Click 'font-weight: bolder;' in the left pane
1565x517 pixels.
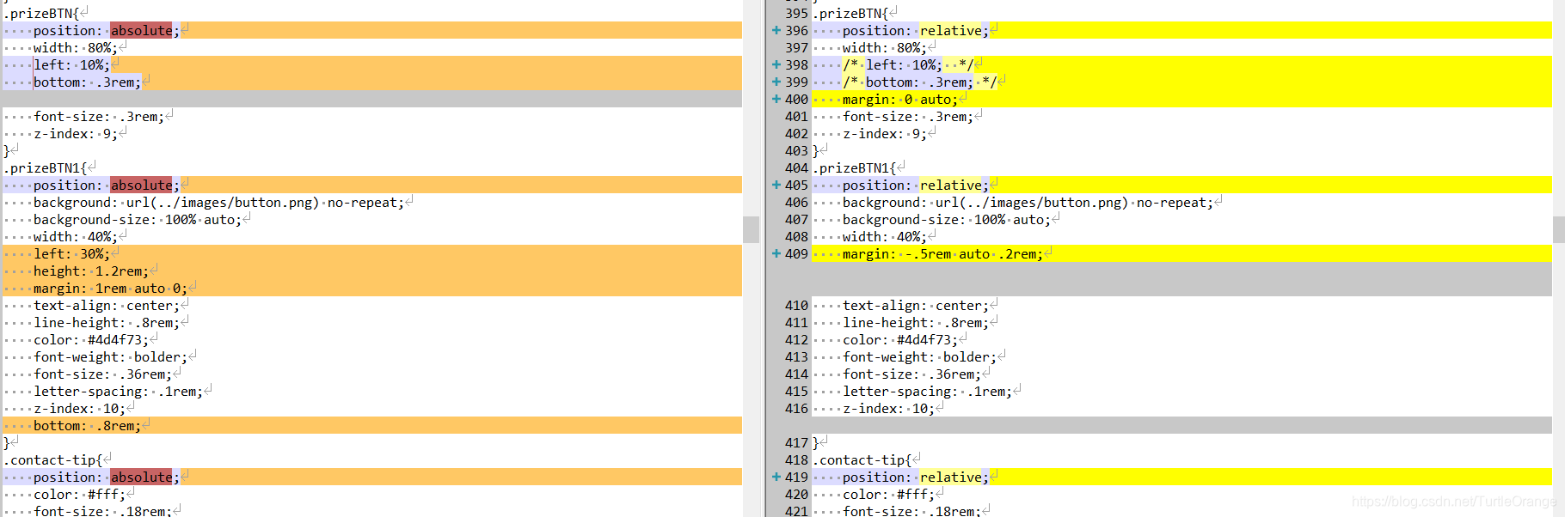[110, 356]
